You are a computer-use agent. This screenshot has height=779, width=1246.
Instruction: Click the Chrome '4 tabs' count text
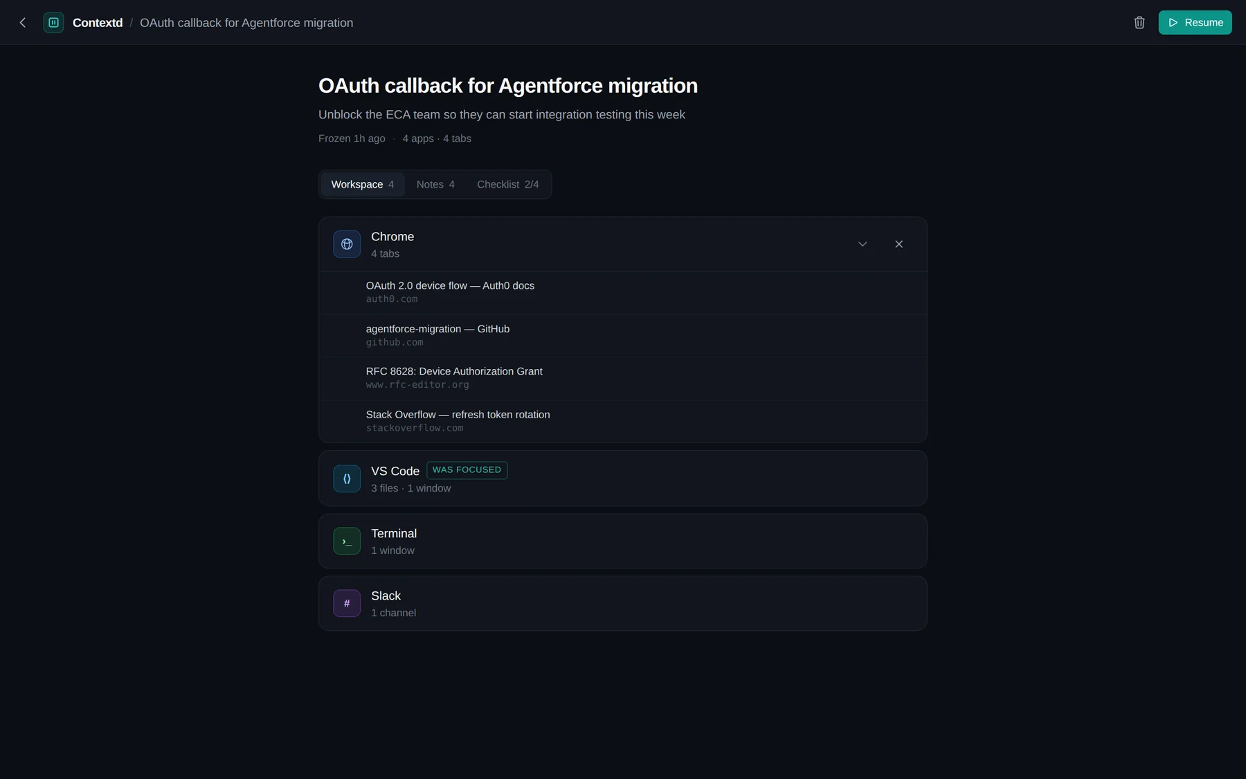tap(385, 254)
